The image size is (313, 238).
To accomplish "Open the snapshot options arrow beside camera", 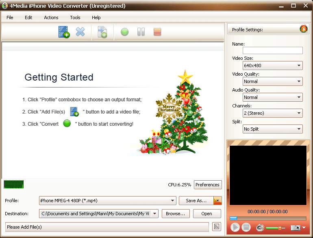I will [304, 227].
